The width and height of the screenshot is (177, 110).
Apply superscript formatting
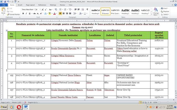pyautogui.click(x=41, y=13)
